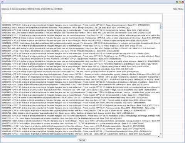Select row CPF 16.29 Autres objets en bois

81,90
